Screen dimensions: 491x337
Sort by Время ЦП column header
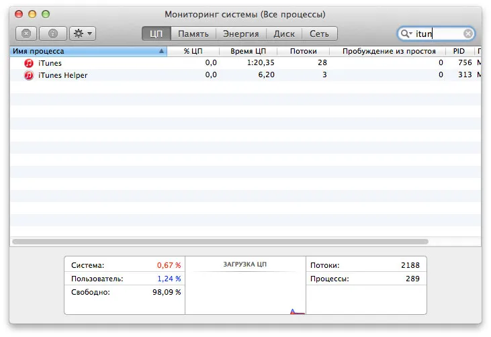(248, 51)
